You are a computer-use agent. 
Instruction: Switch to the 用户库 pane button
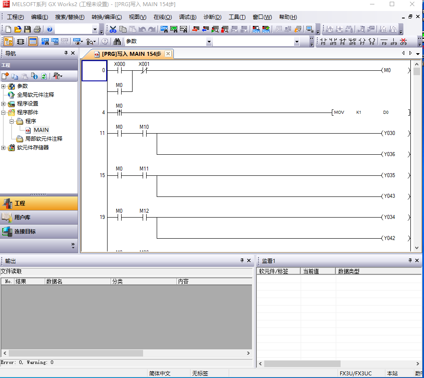click(39, 218)
